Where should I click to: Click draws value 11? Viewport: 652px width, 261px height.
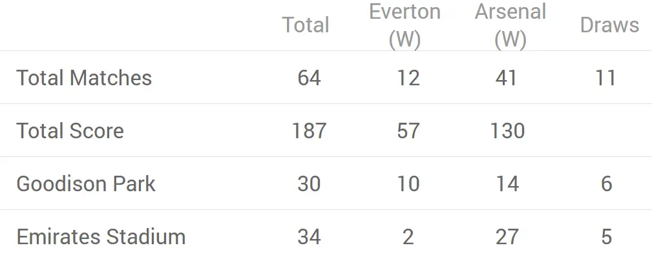(605, 78)
